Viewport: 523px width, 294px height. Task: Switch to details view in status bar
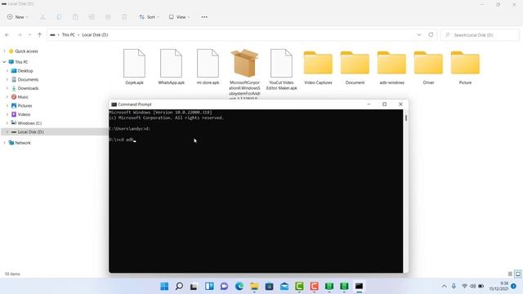coord(510,274)
